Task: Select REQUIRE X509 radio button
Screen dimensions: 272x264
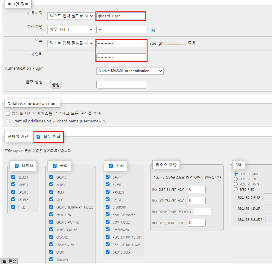Action: 235,184
